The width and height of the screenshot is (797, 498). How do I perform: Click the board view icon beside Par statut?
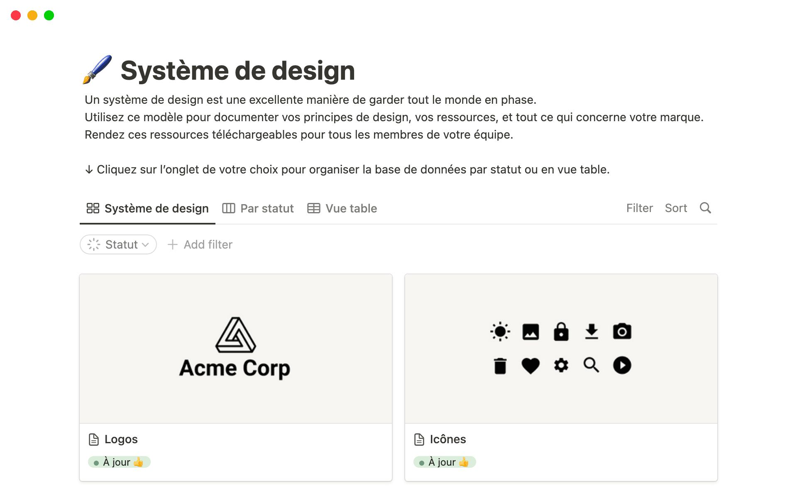pyautogui.click(x=229, y=208)
